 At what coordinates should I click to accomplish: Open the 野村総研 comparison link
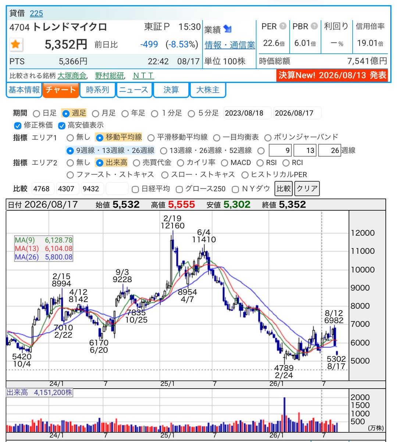(x=109, y=76)
